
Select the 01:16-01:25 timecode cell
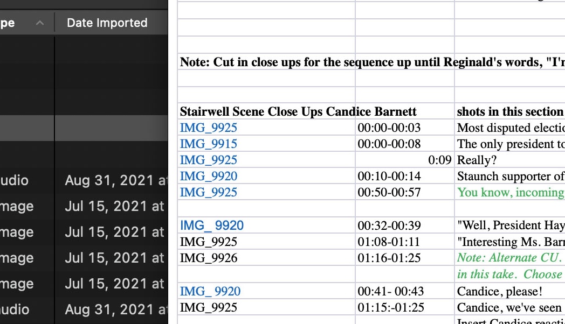pyautogui.click(x=389, y=258)
